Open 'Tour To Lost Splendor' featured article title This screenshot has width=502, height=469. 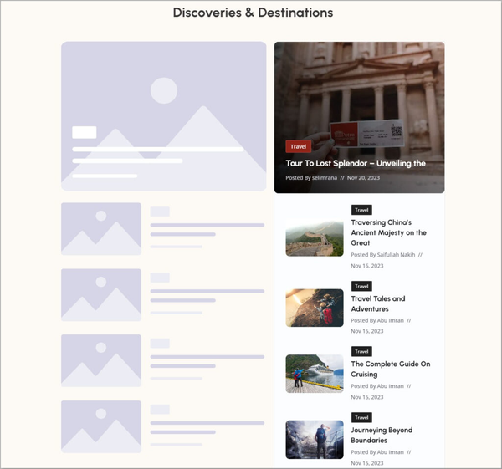356,163
